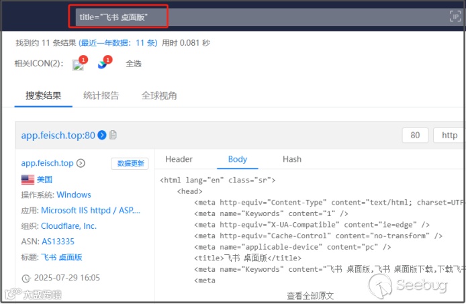This screenshot has width=466, height=304.
Task: Click the meta X-UA-Compatible ie=edge line
Action: 312,225
